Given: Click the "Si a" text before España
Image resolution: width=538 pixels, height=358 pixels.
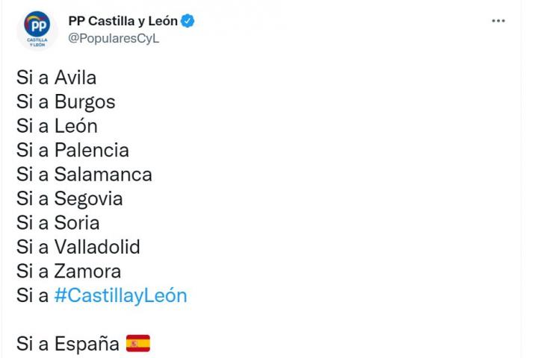Looking at the screenshot, I should click(x=33, y=344).
